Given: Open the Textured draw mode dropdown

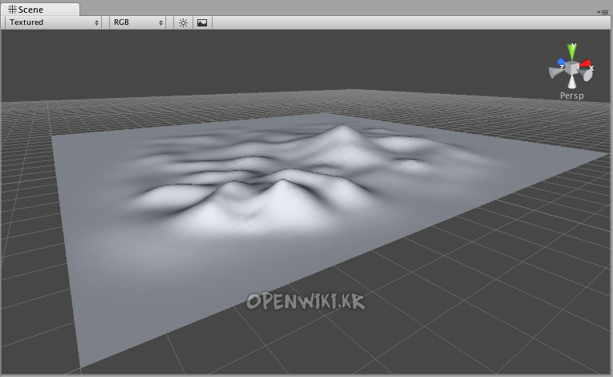Looking at the screenshot, I should pos(53,22).
